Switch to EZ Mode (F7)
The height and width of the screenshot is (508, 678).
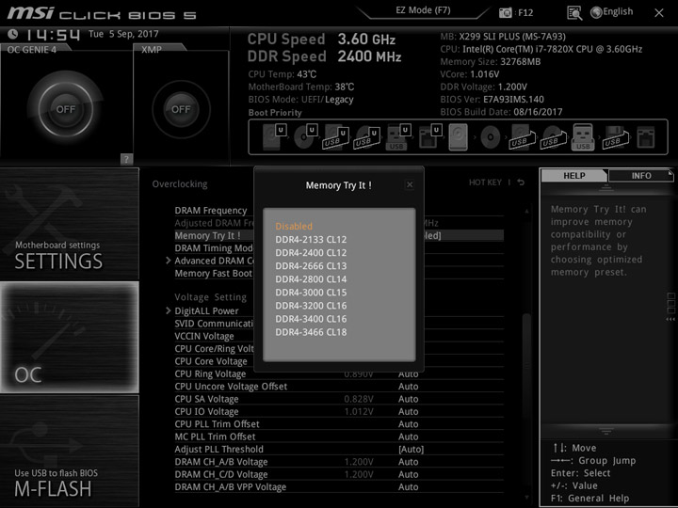pyautogui.click(x=423, y=10)
